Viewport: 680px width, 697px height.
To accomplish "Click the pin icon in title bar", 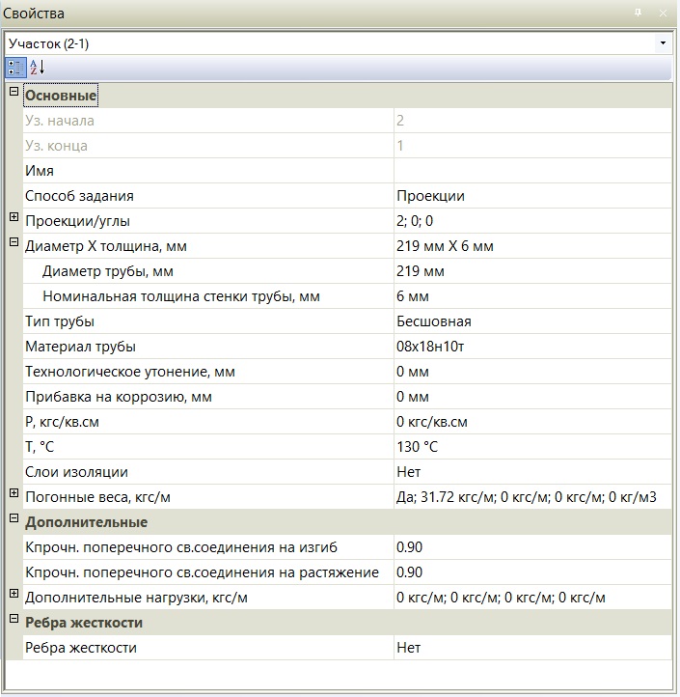I will click(x=638, y=13).
